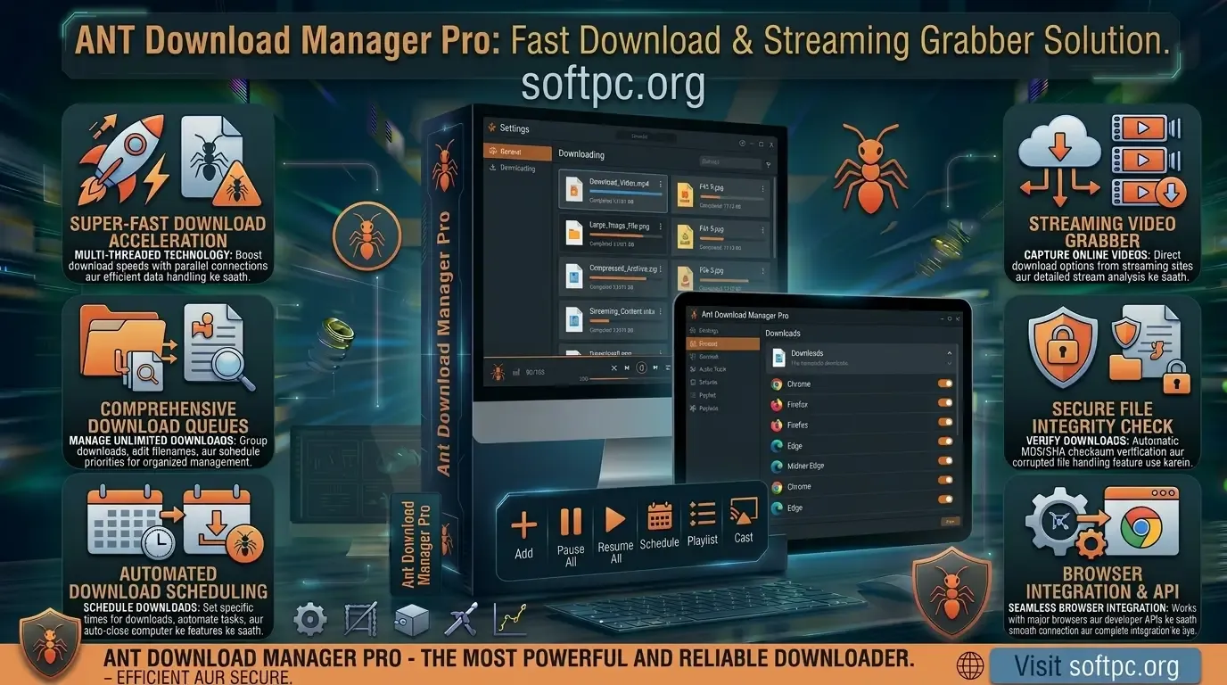The image size is (1227, 685).
Task: Click the line chart icon in bottom row
Action: (512, 618)
